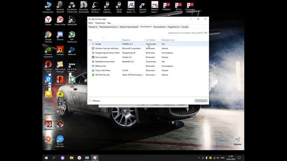Open HITMAN 2 desktop shortcut
Screen dimensions: 287x161
(166, 6)
